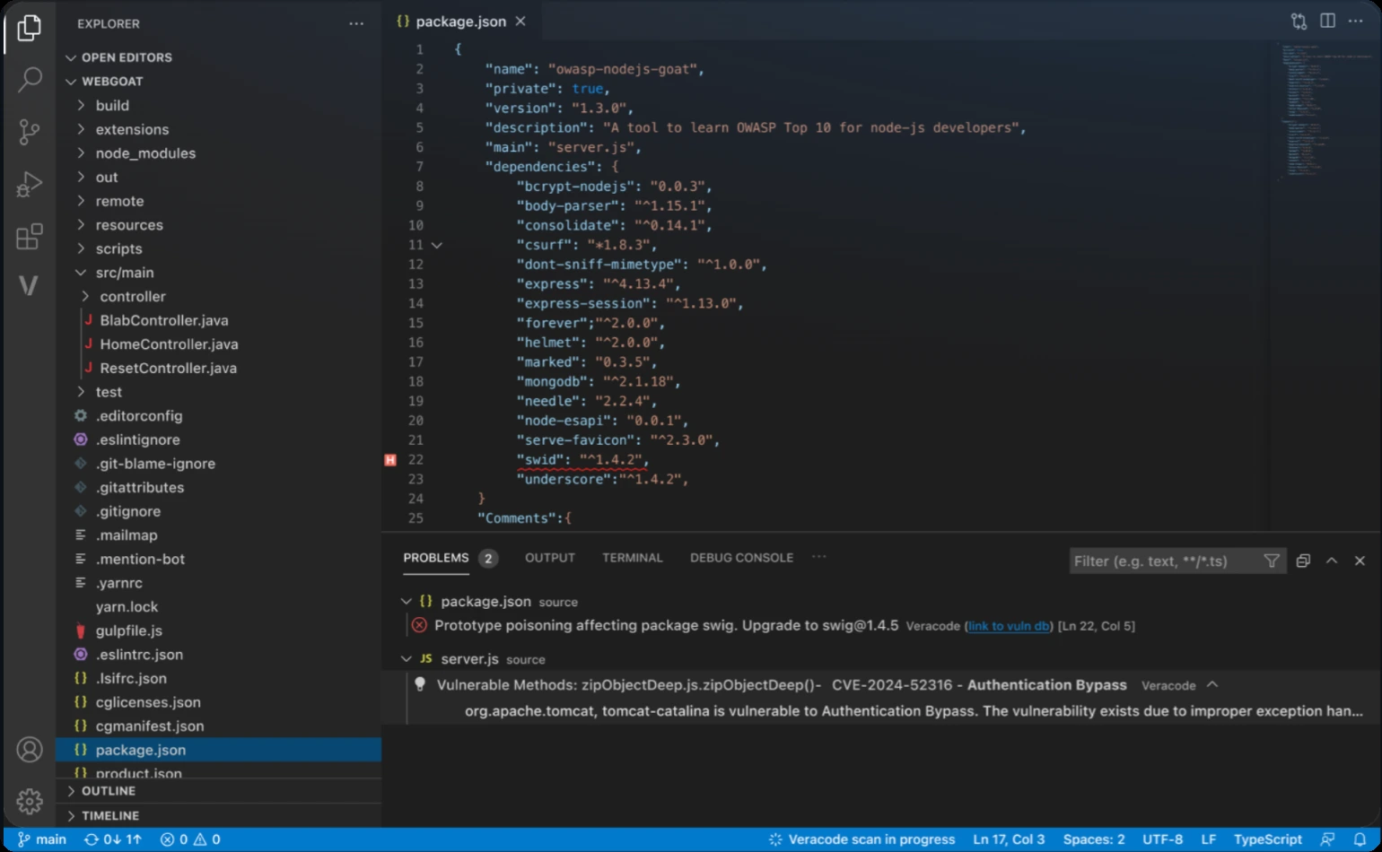This screenshot has width=1382, height=852.
Task: Click the TypeScript language mode selector
Action: 1267,839
